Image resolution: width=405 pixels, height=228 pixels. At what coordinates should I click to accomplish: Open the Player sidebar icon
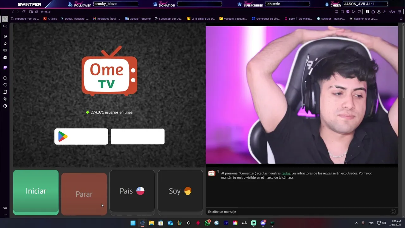click(5, 78)
